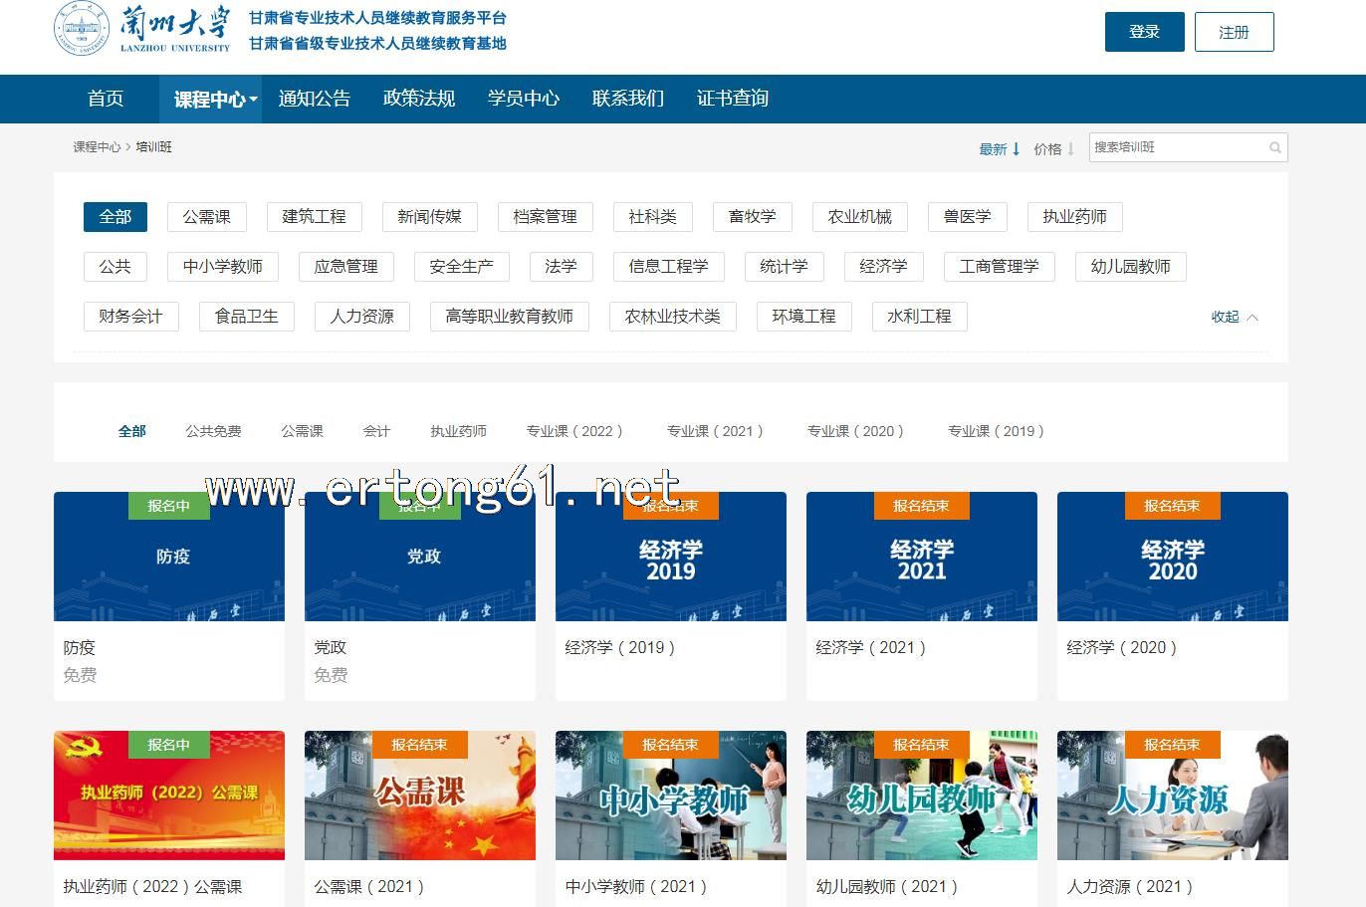Image resolution: width=1366 pixels, height=907 pixels.
Task: Open the 防疫 course thumbnail
Action: click(169, 557)
